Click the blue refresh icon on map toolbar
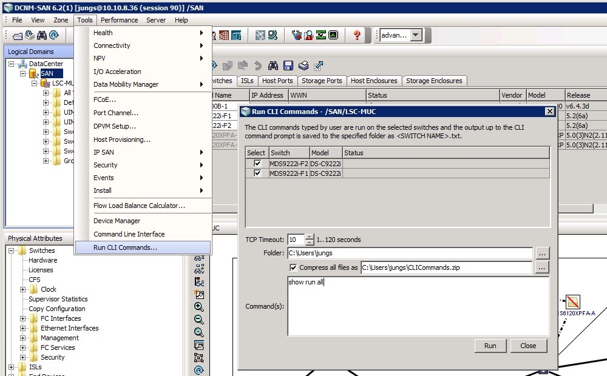Screen dimensions: 607x376 (x=199, y=370)
